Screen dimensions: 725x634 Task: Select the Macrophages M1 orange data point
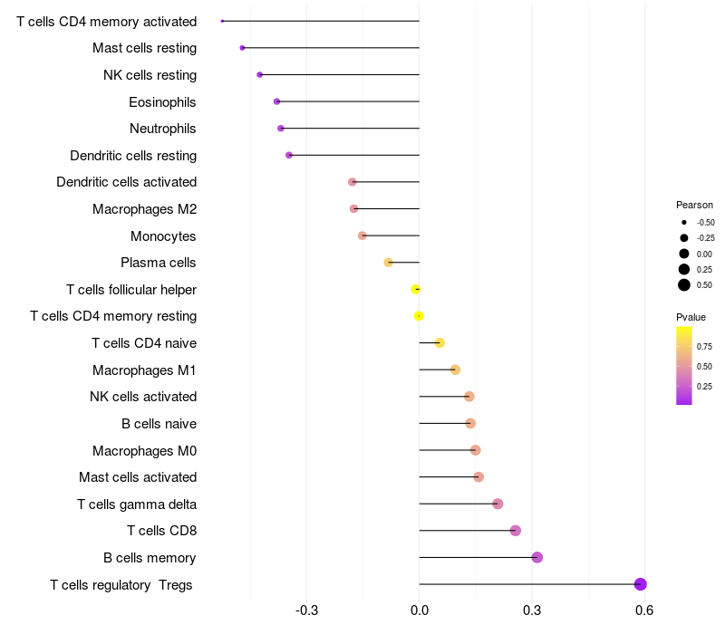[x=455, y=370]
